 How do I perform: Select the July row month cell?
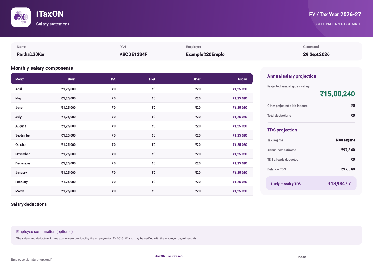point(18,117)
